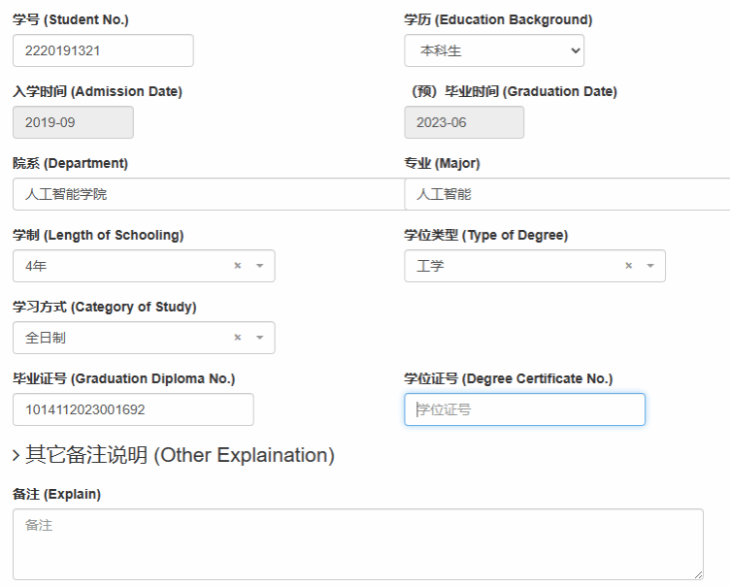Click the Student No. input field
The width and height of the screenshot is (730, 587).
coord(103,50)
